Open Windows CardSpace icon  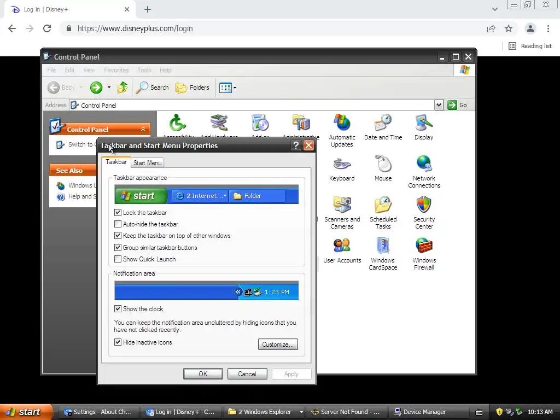click(383, 254)
